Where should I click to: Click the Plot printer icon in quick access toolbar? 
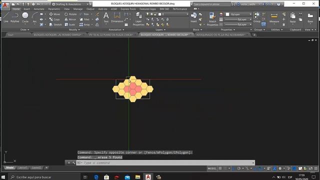click(33, 4)
